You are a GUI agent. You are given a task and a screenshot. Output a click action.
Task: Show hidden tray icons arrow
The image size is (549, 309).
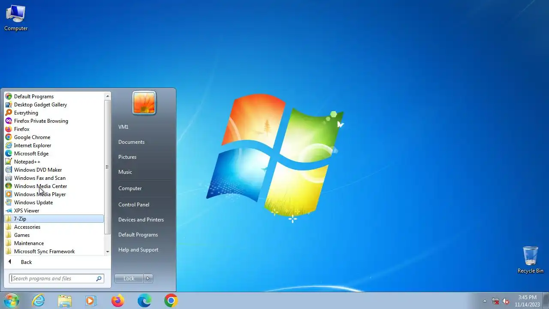click(x=485, y=301)
